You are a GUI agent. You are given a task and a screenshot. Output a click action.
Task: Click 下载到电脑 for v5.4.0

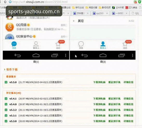pos(99,104)
